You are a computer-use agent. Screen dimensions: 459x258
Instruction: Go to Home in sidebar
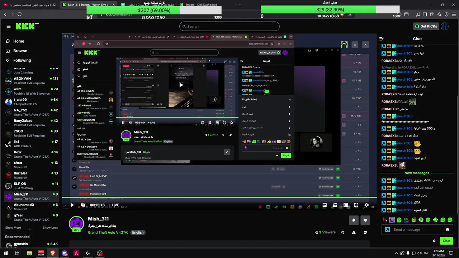click(x=19, y=41)
